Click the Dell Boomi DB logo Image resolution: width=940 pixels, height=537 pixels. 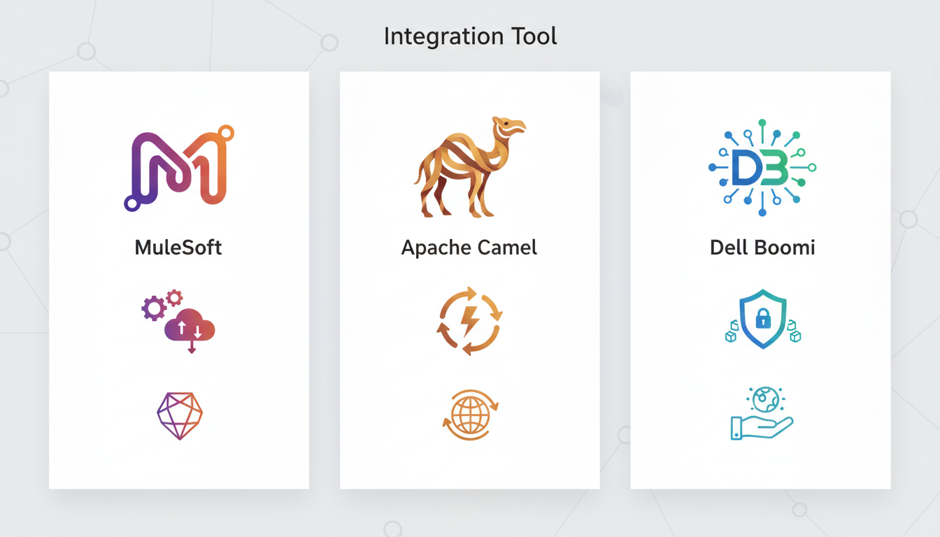762,168
